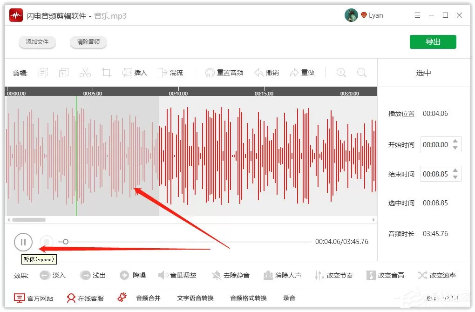Click the zoom out magnifier icon

click(361, 73)
